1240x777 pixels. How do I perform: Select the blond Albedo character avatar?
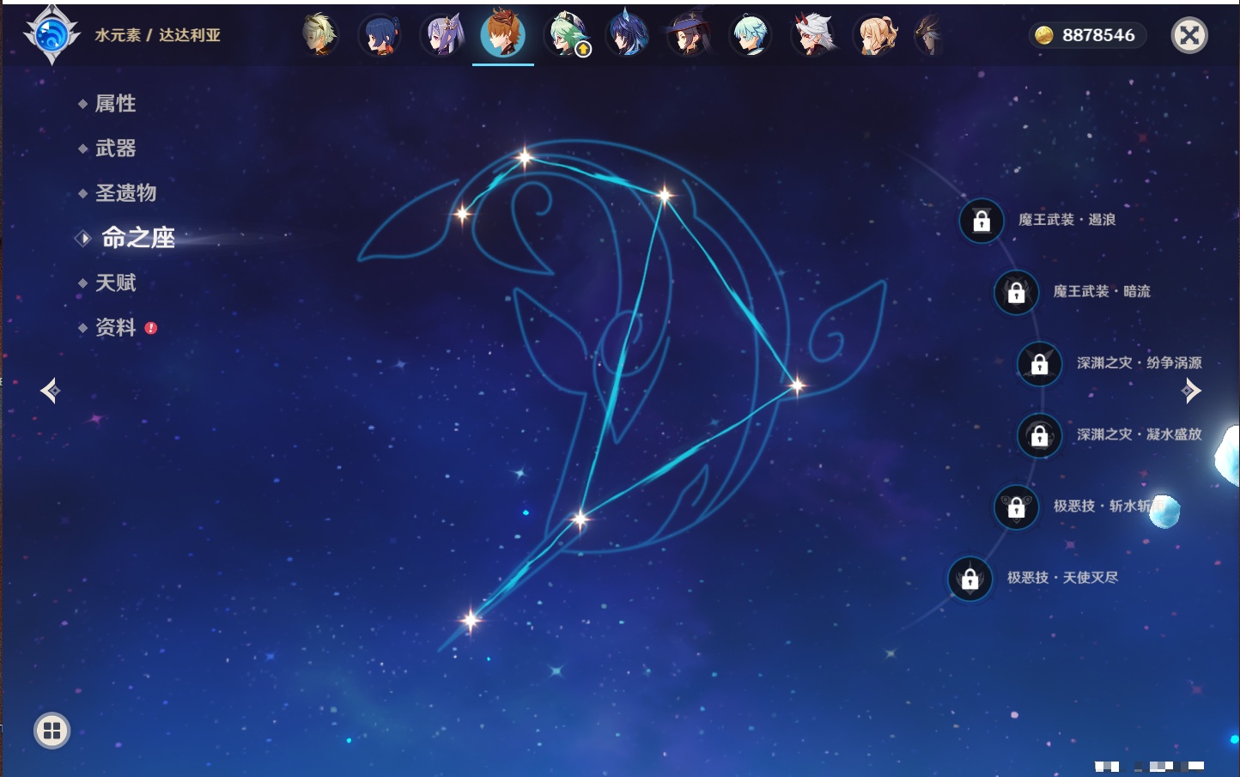click(319, 35)
